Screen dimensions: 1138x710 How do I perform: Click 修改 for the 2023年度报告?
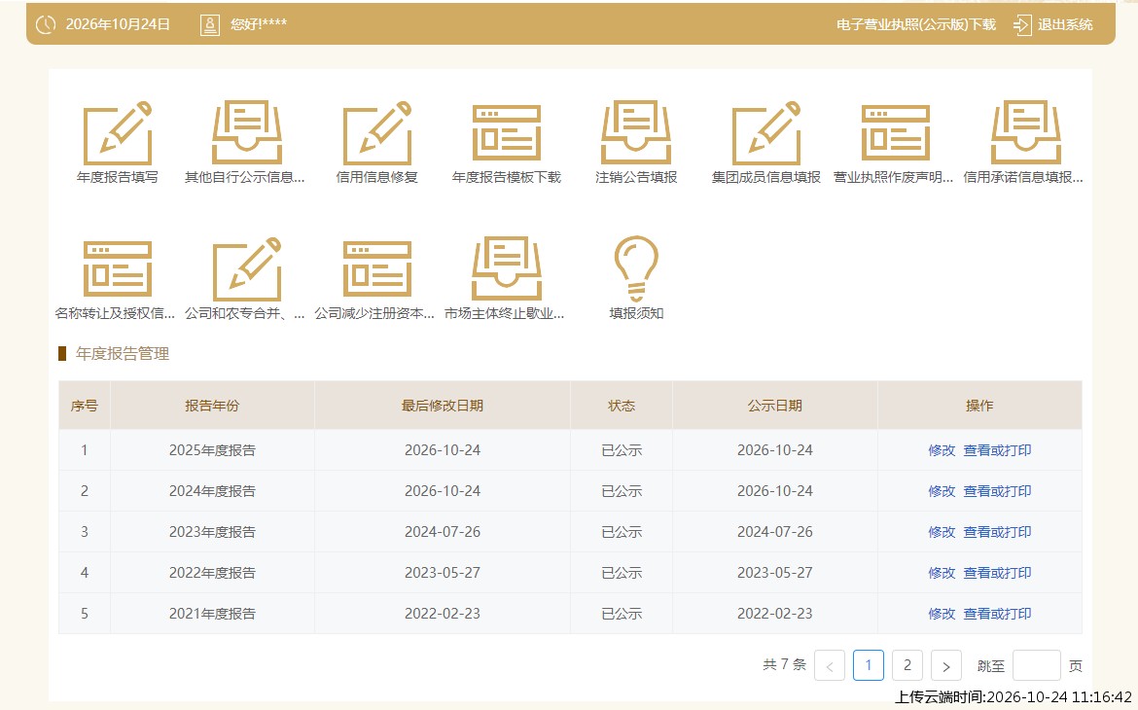(x=942, y=531)
